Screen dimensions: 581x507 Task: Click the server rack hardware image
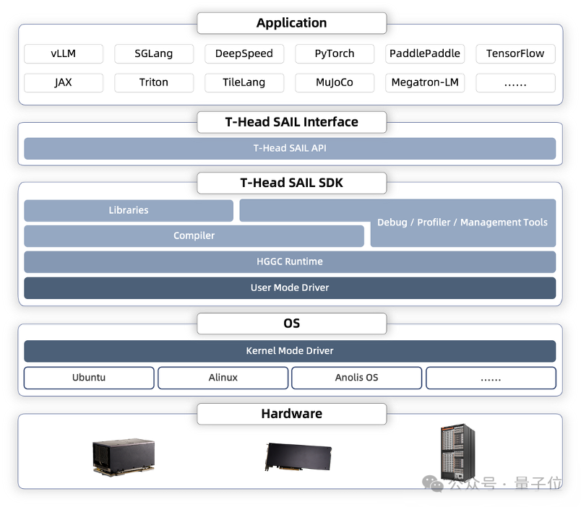tap(457, 452)
